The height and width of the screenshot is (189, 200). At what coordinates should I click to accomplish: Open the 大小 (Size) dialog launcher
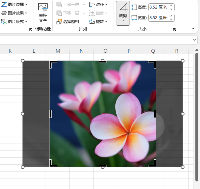pyautogui.click(x=175, y=30)
